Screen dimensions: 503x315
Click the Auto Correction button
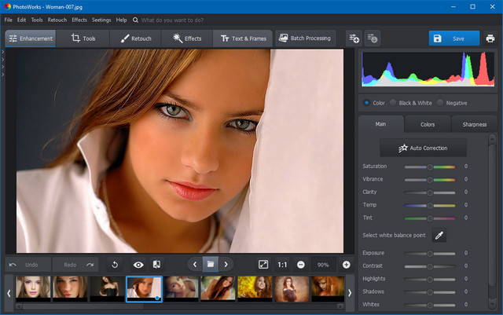[x=423, y=148]
